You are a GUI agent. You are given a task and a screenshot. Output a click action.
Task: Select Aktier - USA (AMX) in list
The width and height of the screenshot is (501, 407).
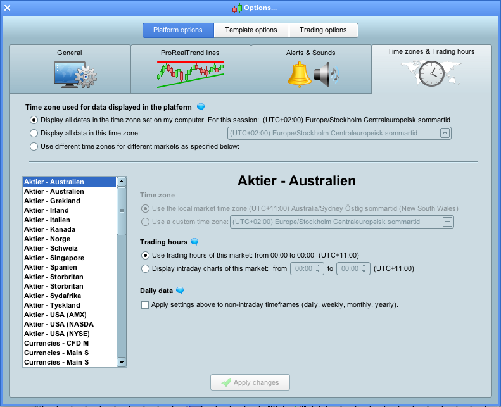tap(70, 315)
